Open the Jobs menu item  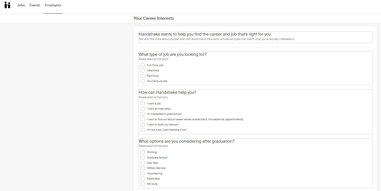tap(21, 5)
